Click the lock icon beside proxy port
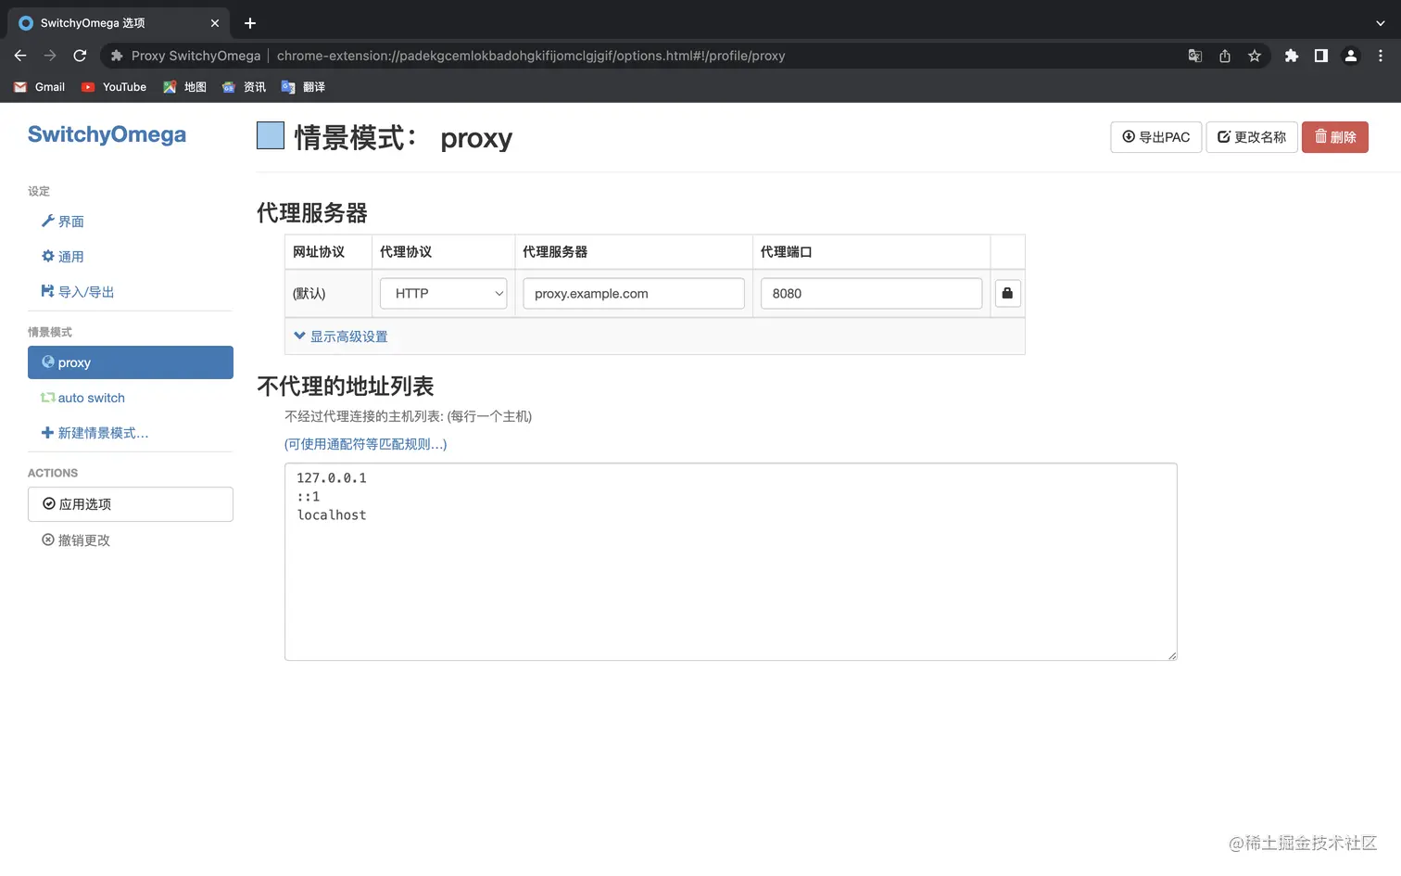This screenshot has height=876, width=1401. tap(1007, 293)
